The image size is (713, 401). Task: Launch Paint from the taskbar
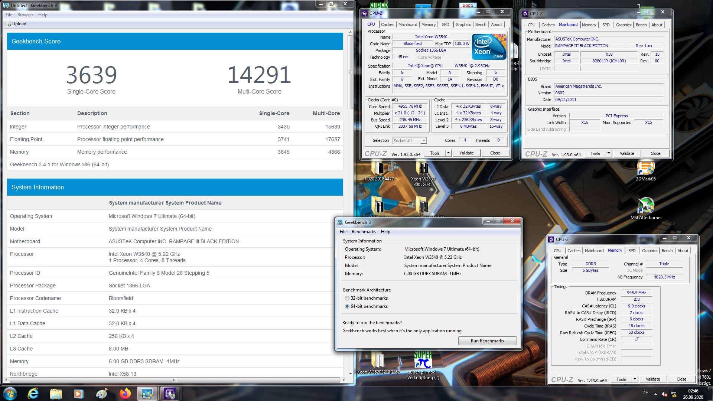click(x=102, y=394)
